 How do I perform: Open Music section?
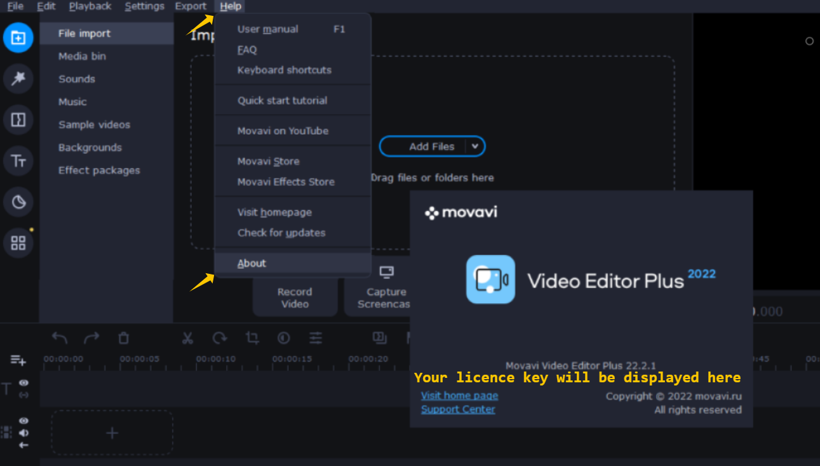point(107,102)
